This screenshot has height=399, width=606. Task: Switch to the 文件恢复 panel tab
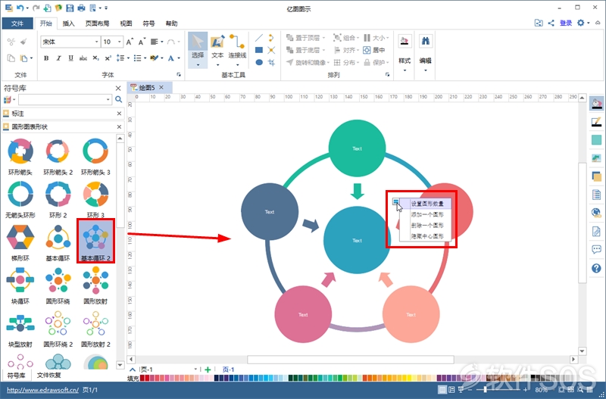pos(48,375)
